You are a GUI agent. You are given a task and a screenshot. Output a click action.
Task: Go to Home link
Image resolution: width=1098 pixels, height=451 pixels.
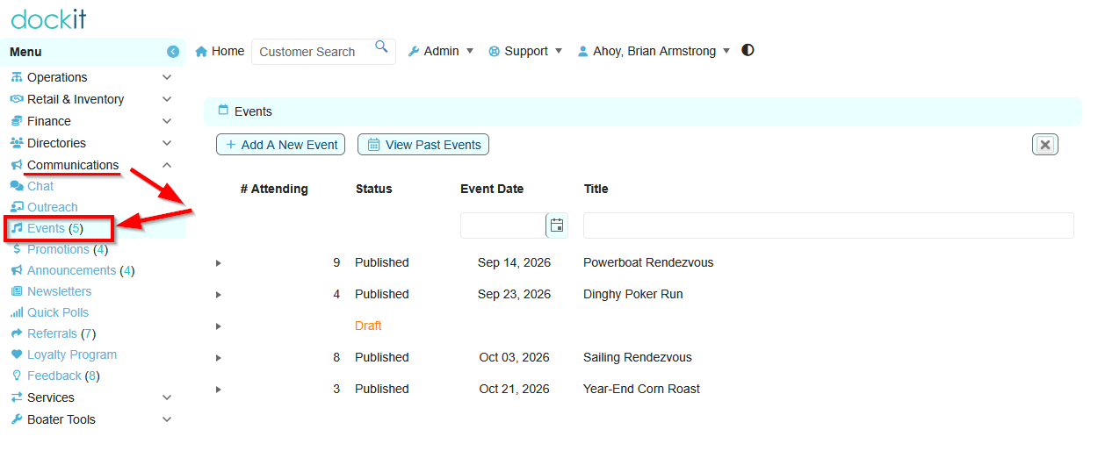pyautogui.click(x=228, y=52)
